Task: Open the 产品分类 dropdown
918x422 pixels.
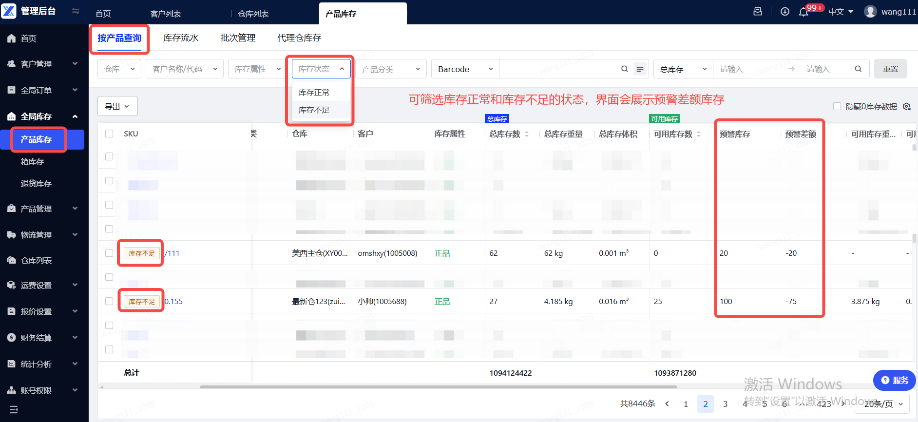Action: [391, 69]
